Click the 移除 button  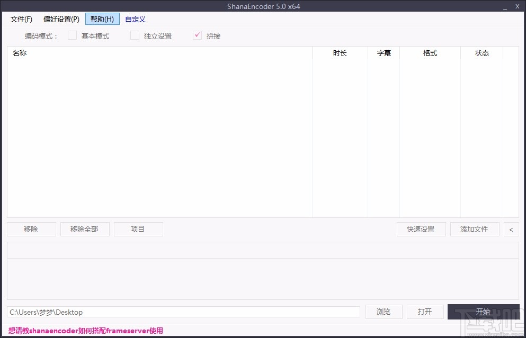point(31,229)
